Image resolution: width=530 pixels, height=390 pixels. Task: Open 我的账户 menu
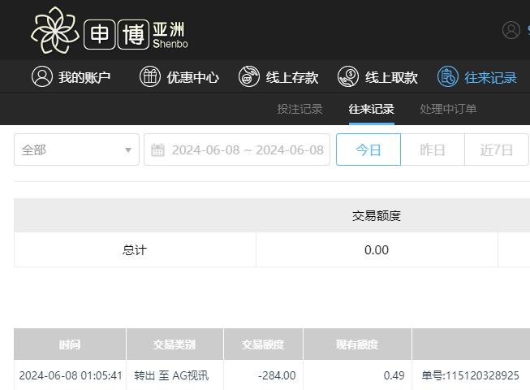coord(71,77)
